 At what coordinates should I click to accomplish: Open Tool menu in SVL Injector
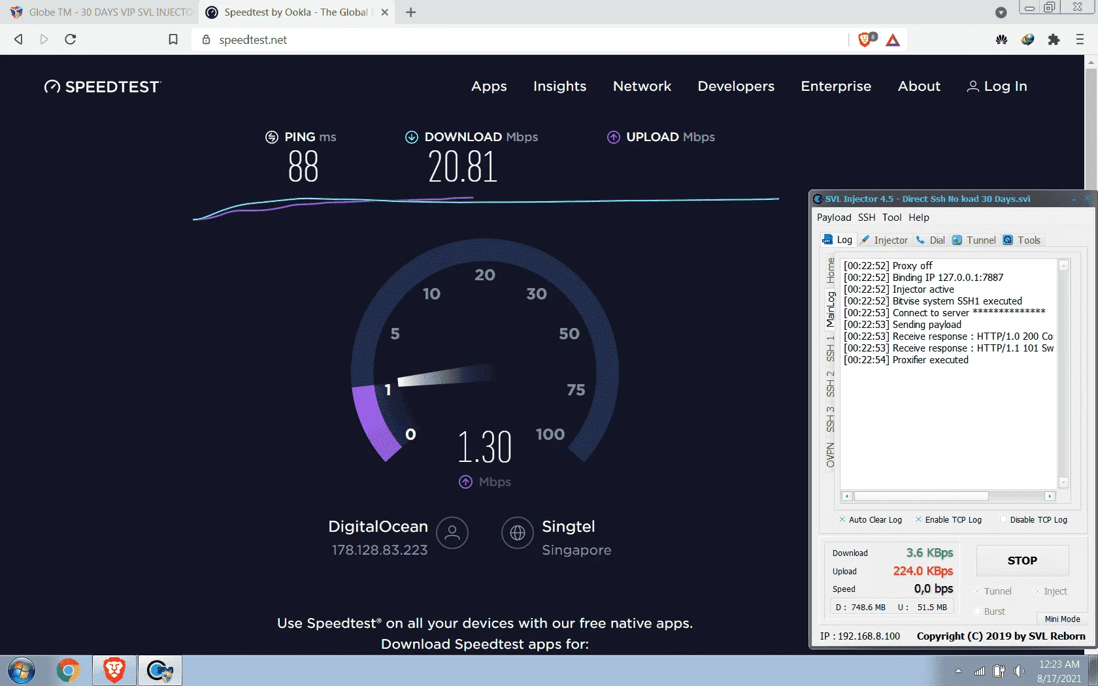(x=891, y=218)
